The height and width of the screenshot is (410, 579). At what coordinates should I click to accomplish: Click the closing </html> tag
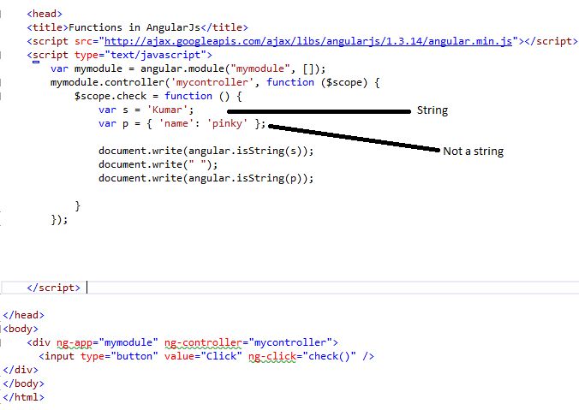tap(24, 397)
